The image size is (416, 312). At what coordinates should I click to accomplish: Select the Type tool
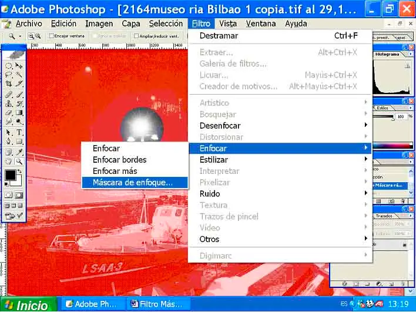[19, 132]
